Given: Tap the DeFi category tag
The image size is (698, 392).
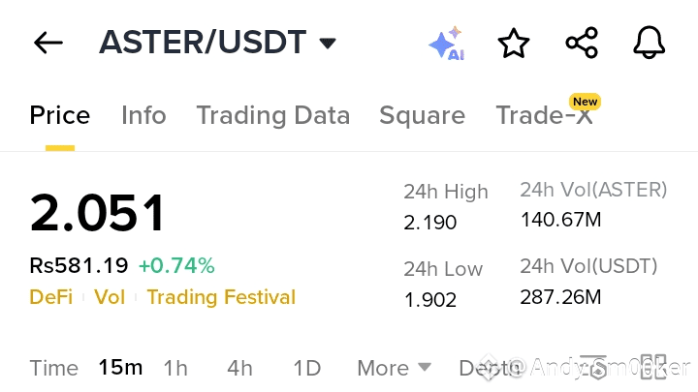Looking at the screenshot, I should (51, 297).
